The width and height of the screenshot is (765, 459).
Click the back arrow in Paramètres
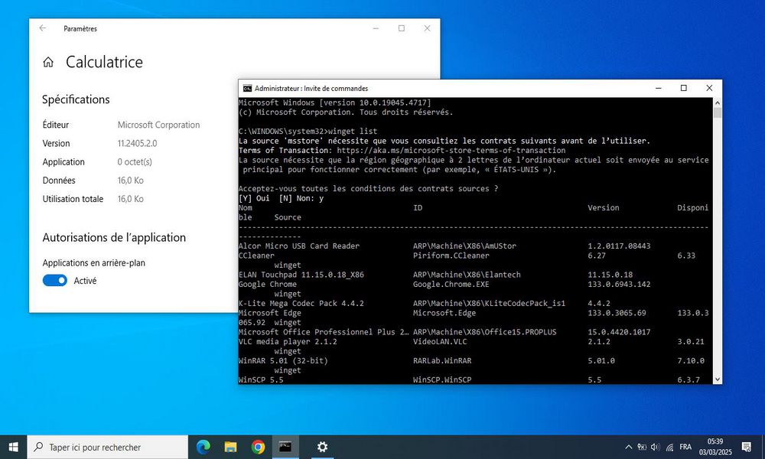[x=43, y=28]
